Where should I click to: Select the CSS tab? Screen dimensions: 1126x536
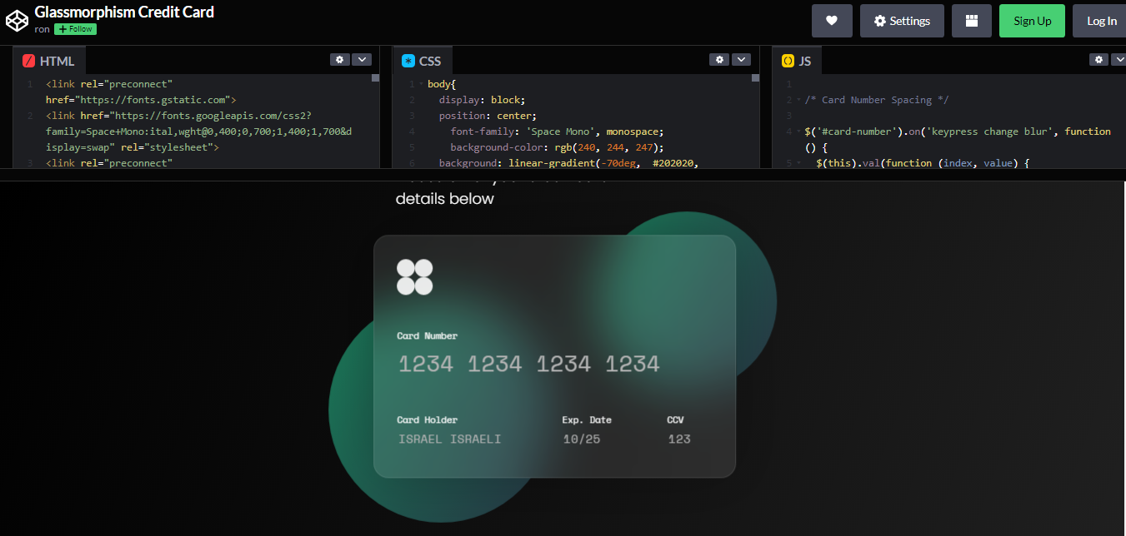(x=426, y=60)
